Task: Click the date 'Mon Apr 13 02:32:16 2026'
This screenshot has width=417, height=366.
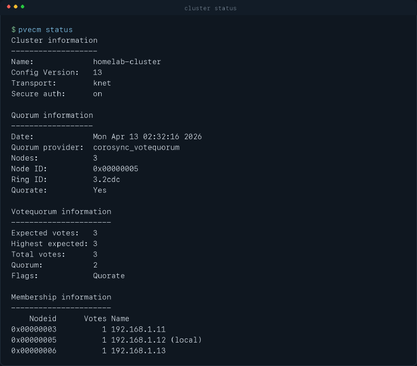Action: [148, 137]
